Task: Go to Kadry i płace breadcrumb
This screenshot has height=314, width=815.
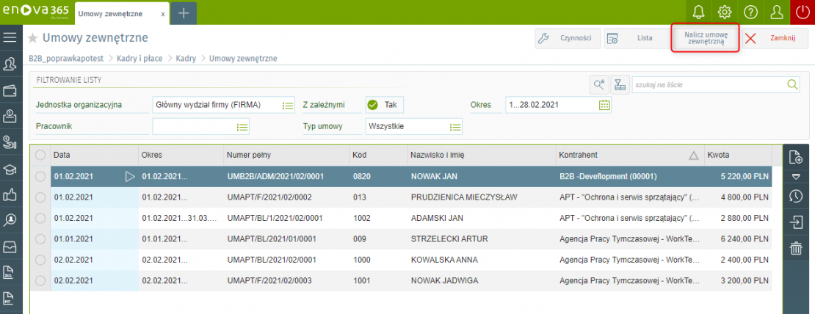Action: click(x=140, y=59)
